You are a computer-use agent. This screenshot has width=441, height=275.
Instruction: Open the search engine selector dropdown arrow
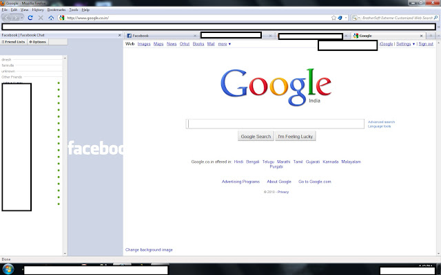click(x=359, y=18)
